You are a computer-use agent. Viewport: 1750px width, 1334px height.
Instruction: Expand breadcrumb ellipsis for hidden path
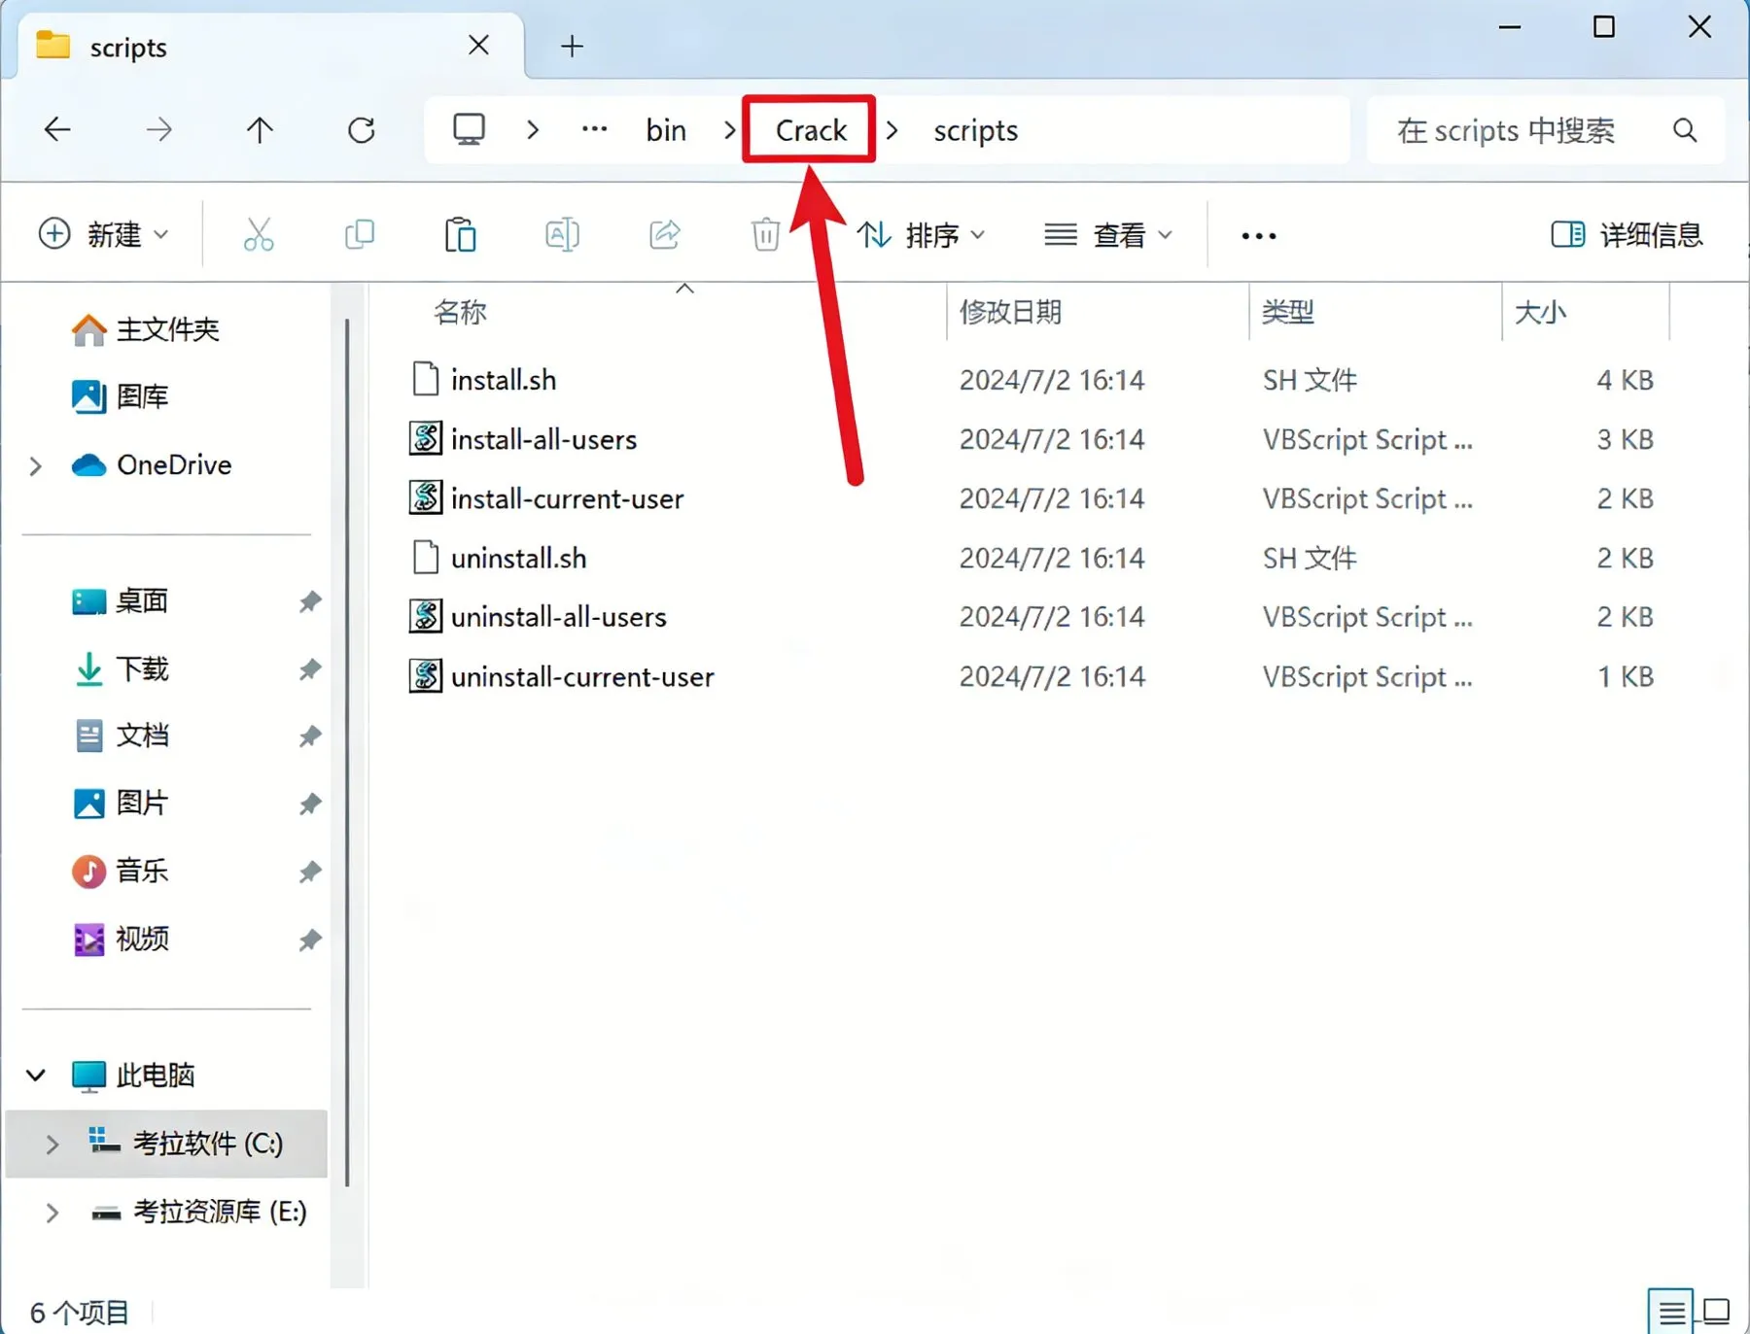point(594,129)
